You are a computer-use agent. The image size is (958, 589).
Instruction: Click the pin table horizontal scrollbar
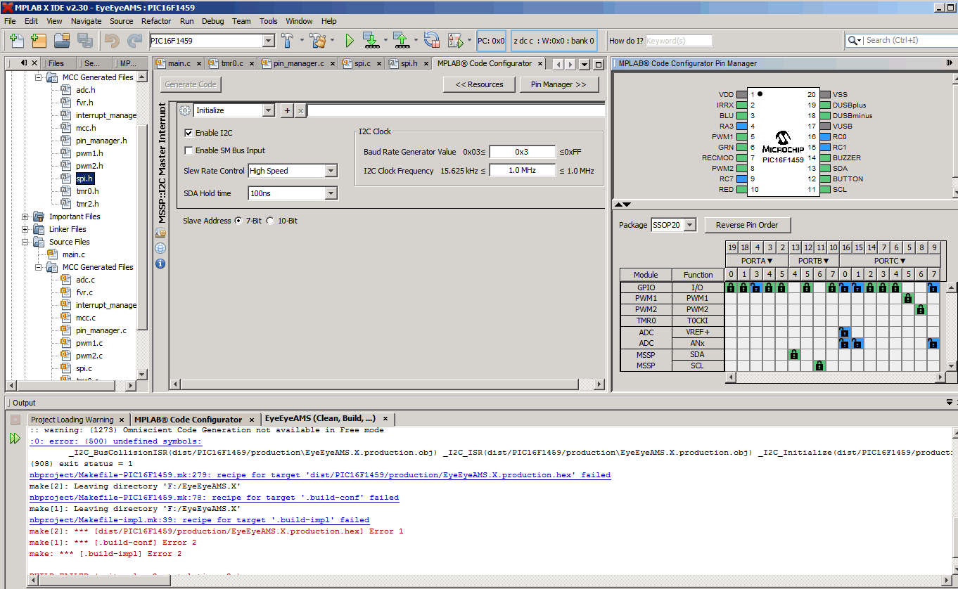tap(836, 377)
